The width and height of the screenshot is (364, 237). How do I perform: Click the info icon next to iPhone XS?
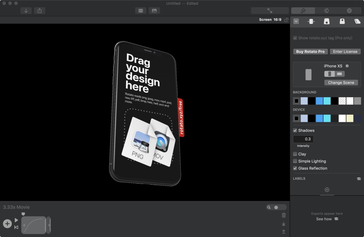pos(347,66)
